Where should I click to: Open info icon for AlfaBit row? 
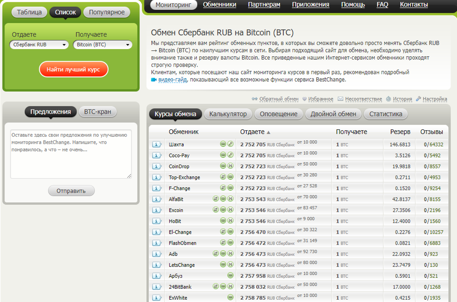[x=157, y=199]
